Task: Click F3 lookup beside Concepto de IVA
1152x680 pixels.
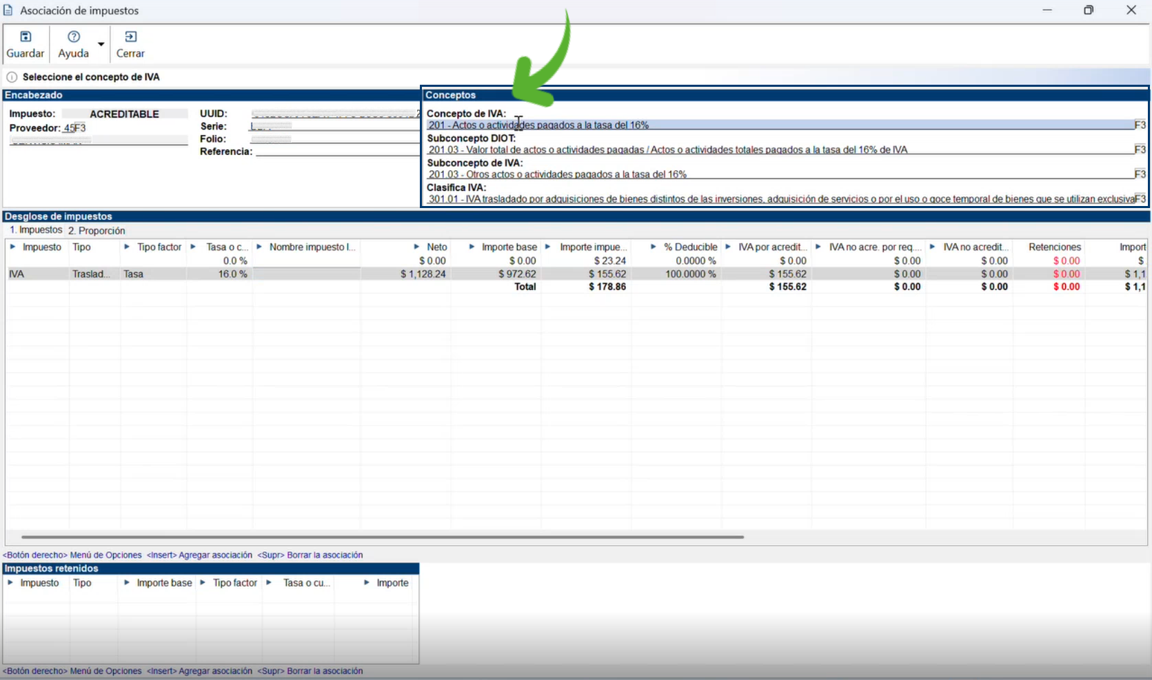Action: coord(1140,125)
